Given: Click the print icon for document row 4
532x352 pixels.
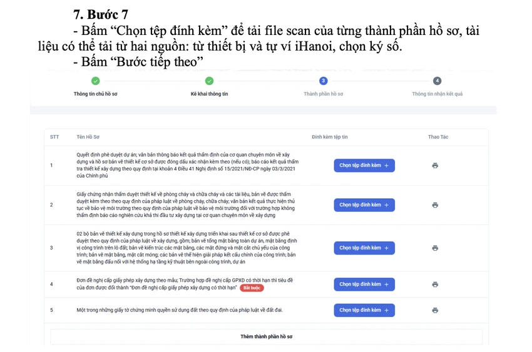Looking at the screenshot, I should (435, 284).
